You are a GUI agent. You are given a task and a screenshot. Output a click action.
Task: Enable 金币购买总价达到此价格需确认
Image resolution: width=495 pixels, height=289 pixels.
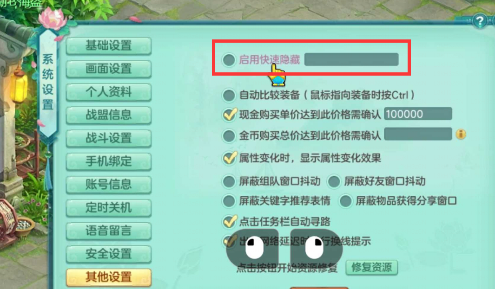229,136
